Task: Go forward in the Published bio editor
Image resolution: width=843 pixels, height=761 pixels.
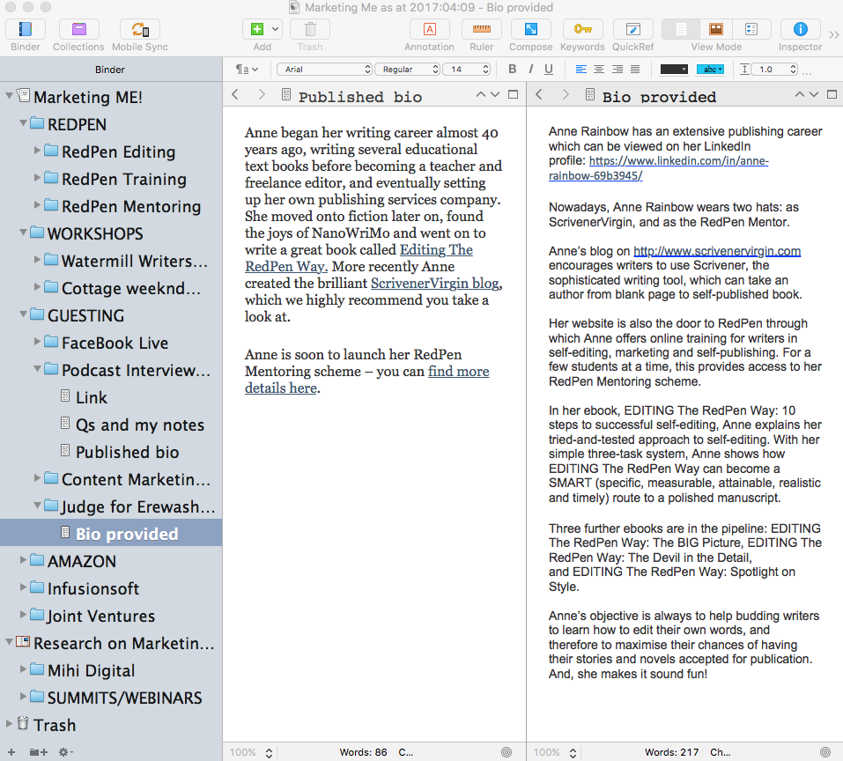Action: coord(262,94)
